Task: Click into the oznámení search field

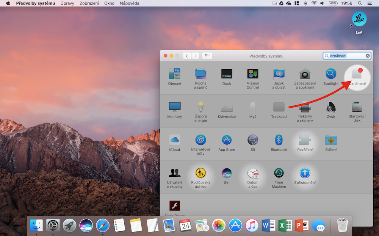Action: click(x=346, y=56)
